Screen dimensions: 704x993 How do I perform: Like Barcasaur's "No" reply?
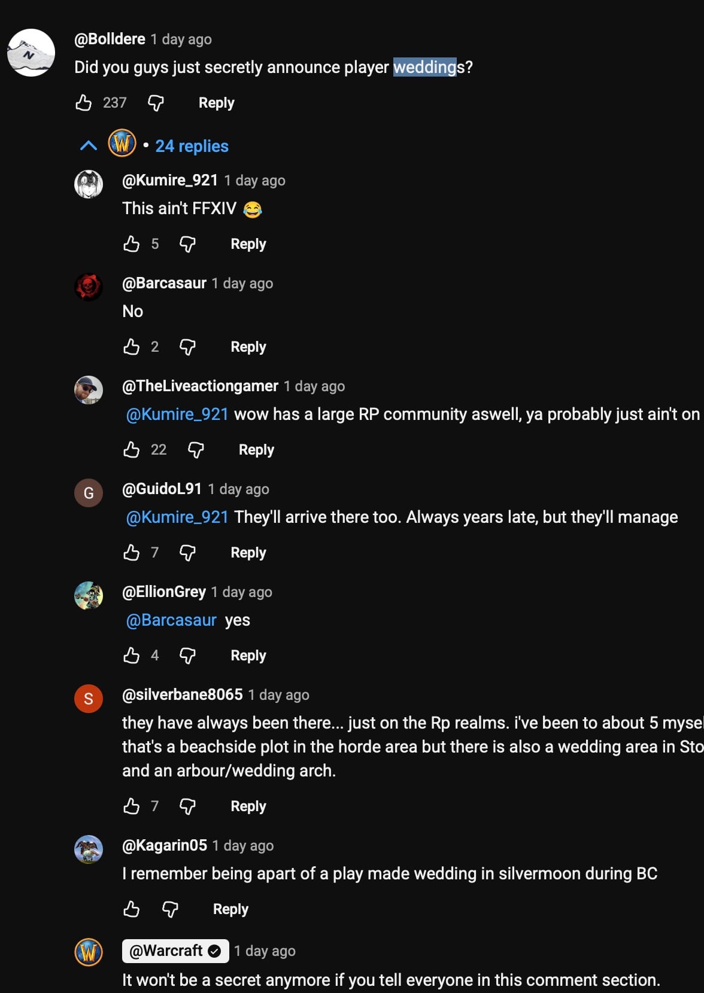[x=132, y=347]
